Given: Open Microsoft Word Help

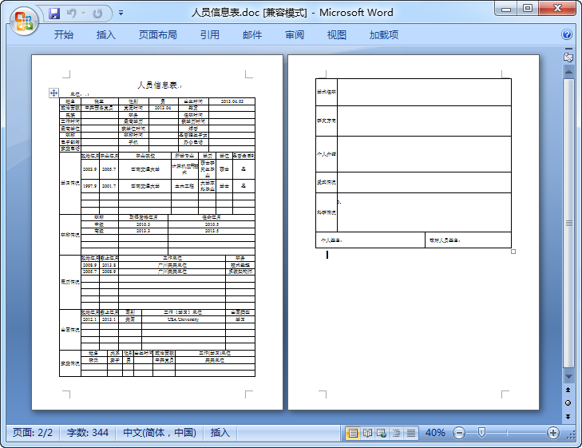Looking at the screenshot, I should click(x=567, y=34).
